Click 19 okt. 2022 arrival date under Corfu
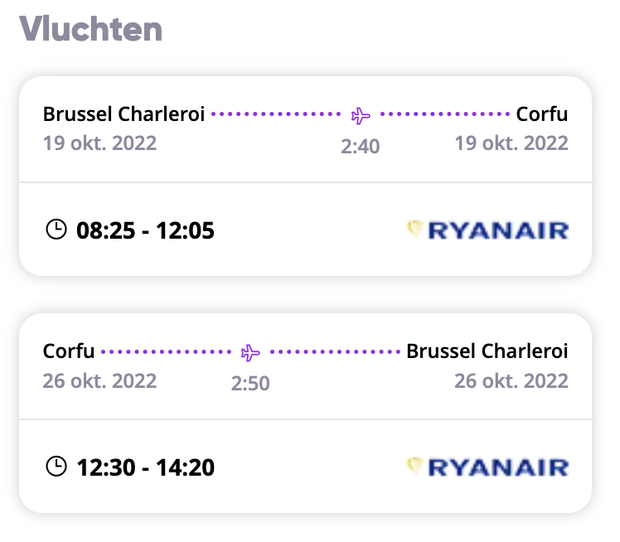The height and width of the screenshot is (542, 620). coord(511,143)
